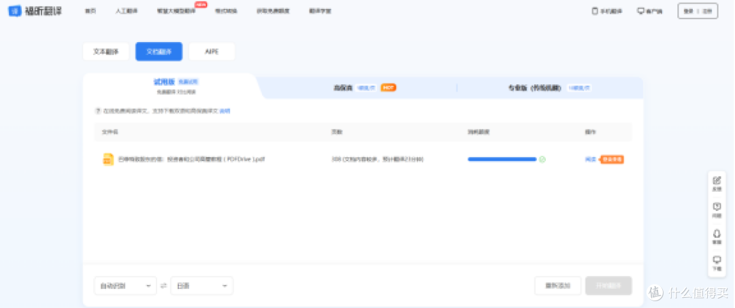Click the green completed check icon
735x308 pixels.
point(542,159)
